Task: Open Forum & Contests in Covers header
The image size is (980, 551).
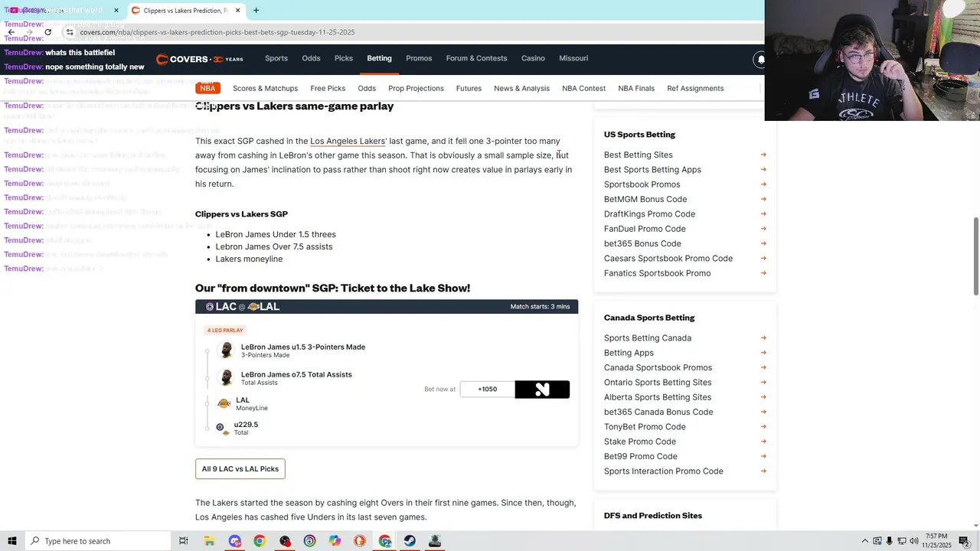Action: (x=476, y=58)
